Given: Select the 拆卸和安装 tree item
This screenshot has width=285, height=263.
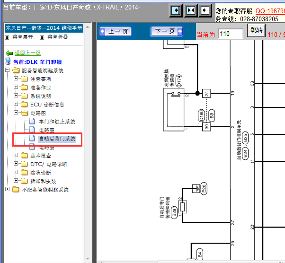Looking at the screenshot, I should [x=43, y=181].
